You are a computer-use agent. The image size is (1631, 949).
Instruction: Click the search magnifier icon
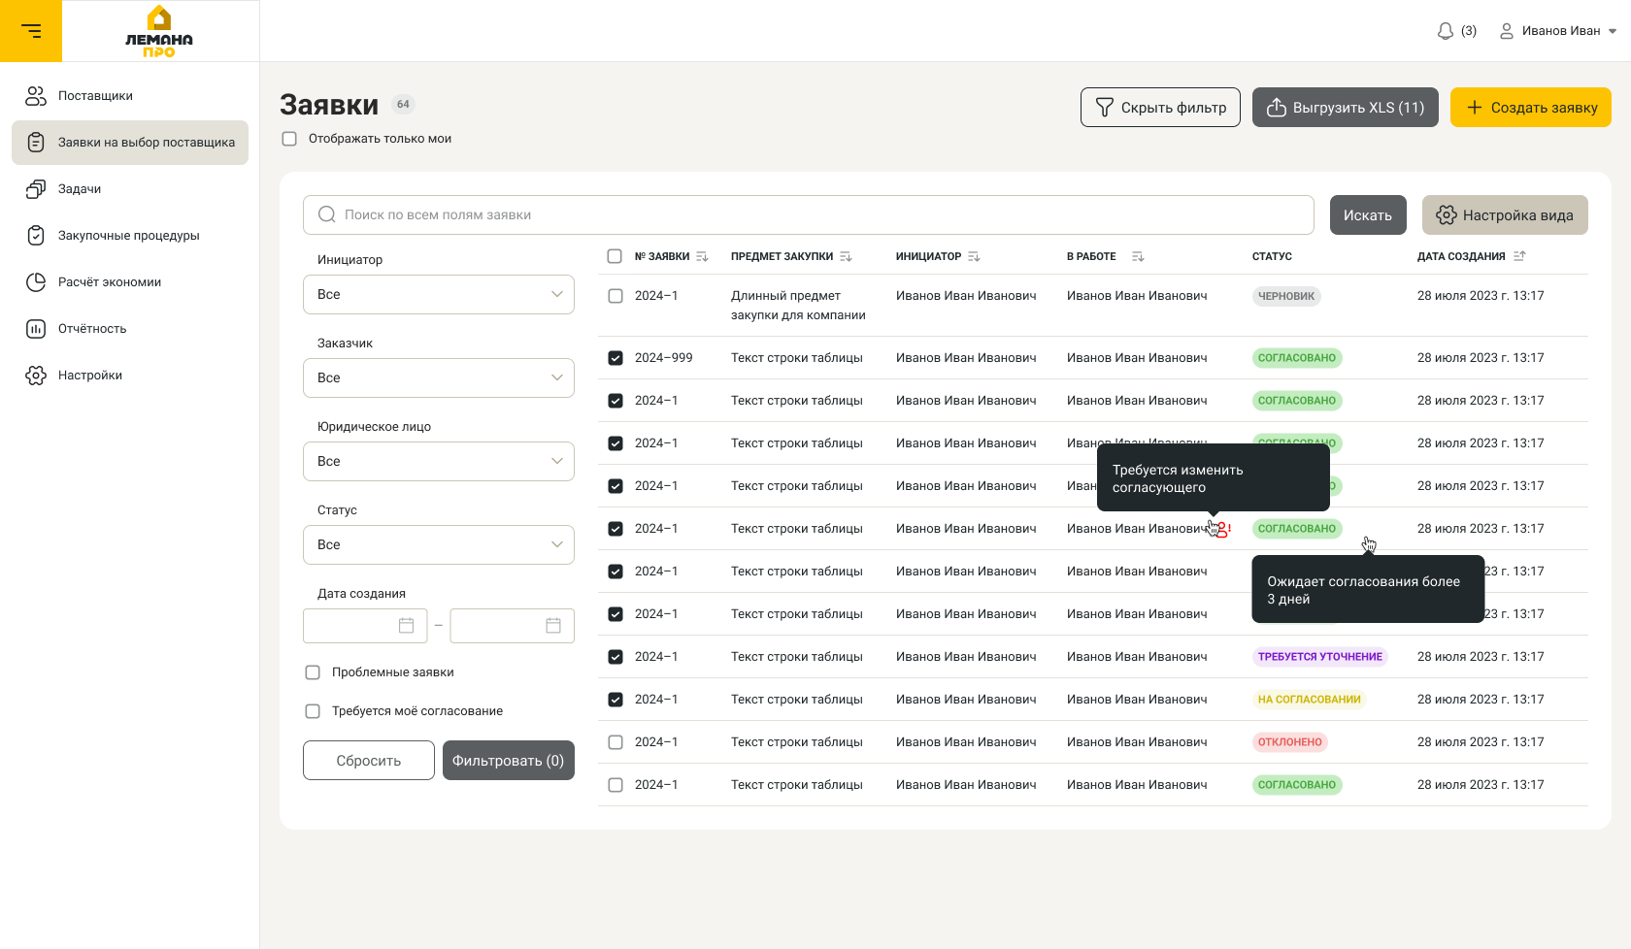[327, 214]
